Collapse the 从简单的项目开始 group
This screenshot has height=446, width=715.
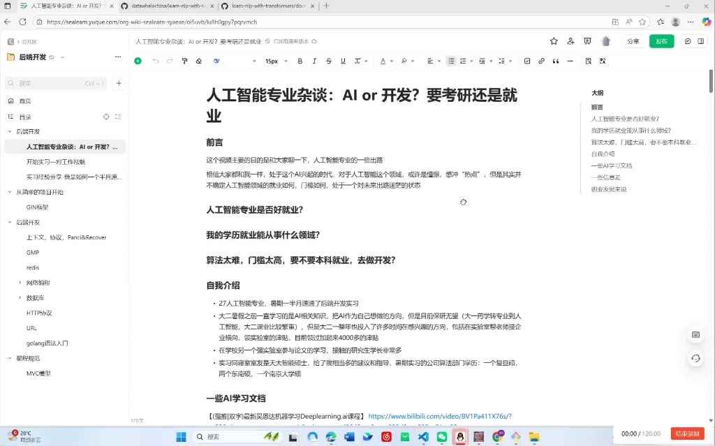point(10,192)
